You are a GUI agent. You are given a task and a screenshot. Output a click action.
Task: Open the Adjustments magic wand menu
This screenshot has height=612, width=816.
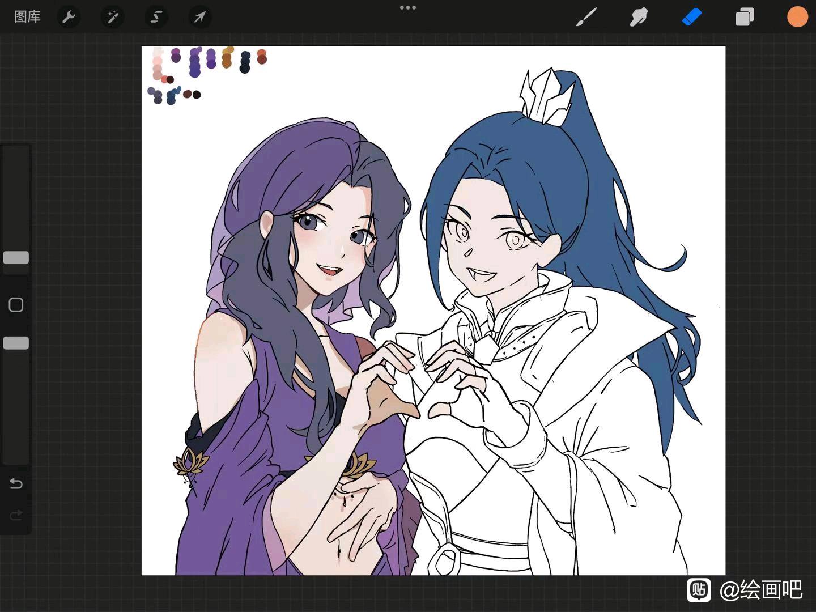[112, 17]
